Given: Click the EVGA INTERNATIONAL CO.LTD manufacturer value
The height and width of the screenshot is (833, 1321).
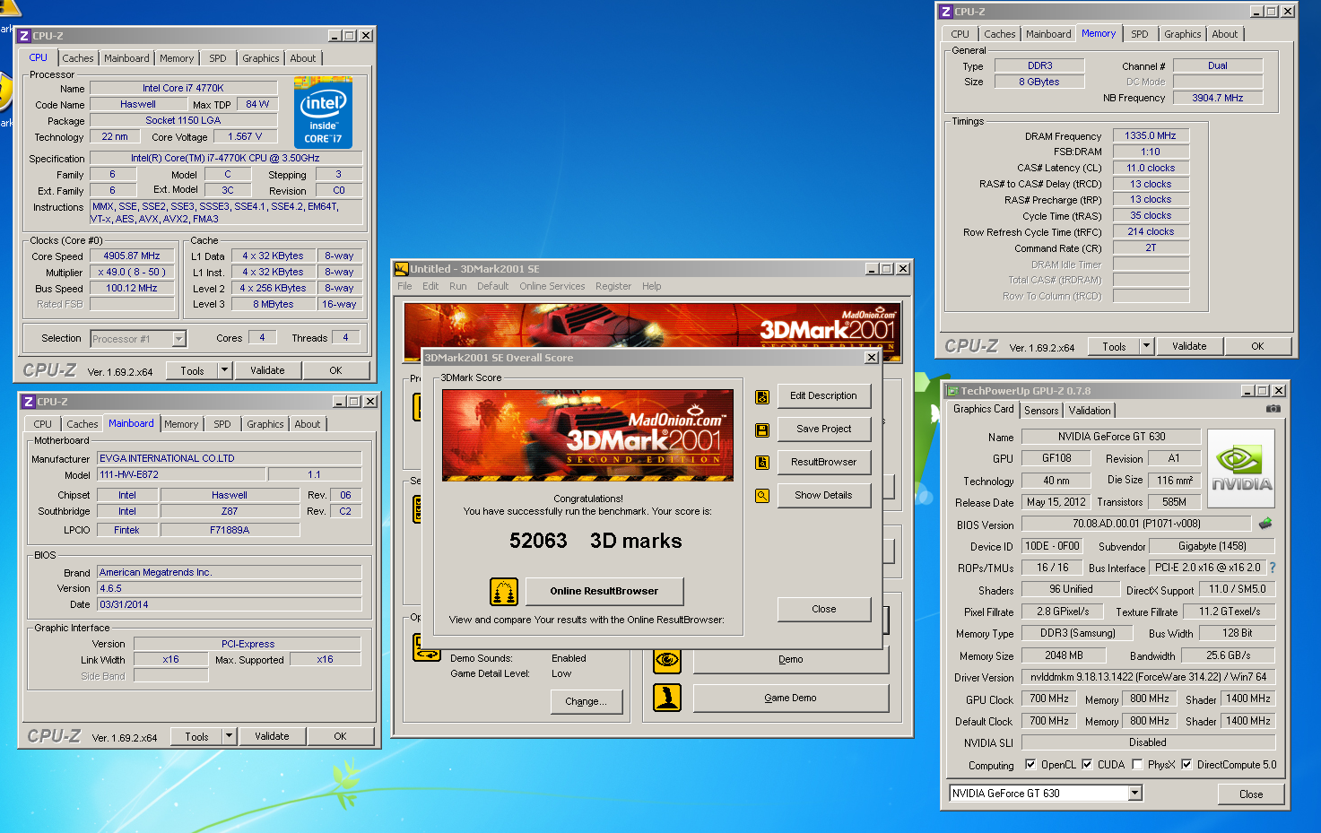Looking at the screenshot, I should pyautogui.click(x=230, y=458).
